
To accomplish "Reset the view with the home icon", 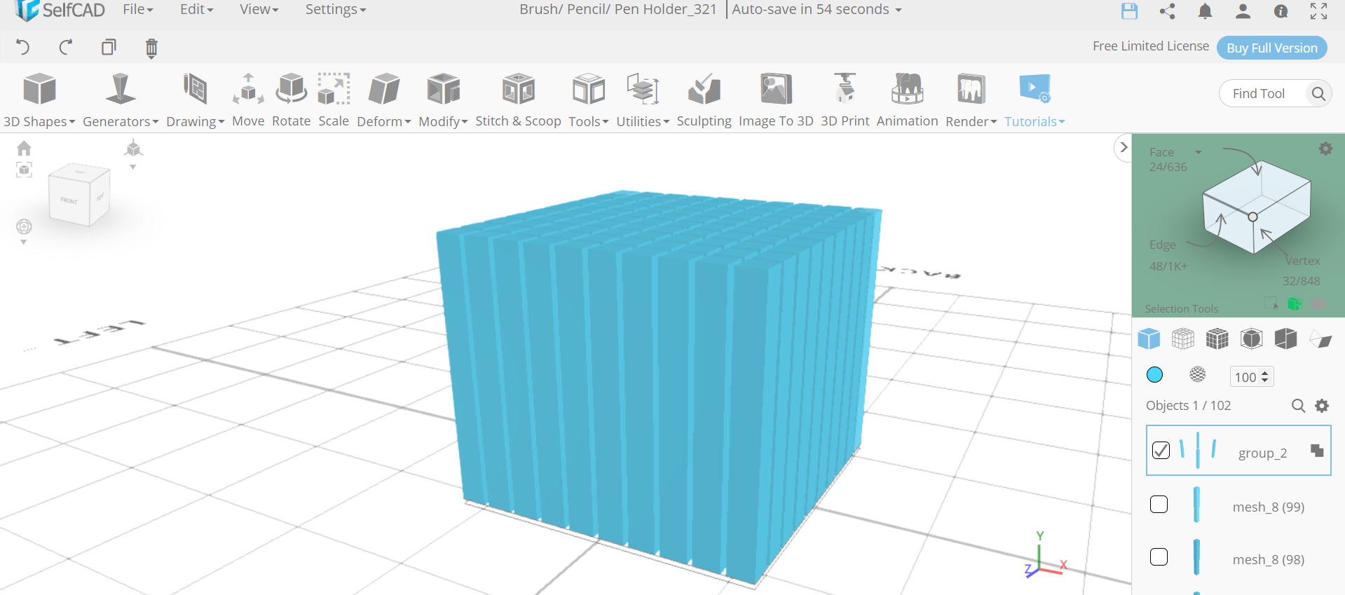I will [24, 148].
